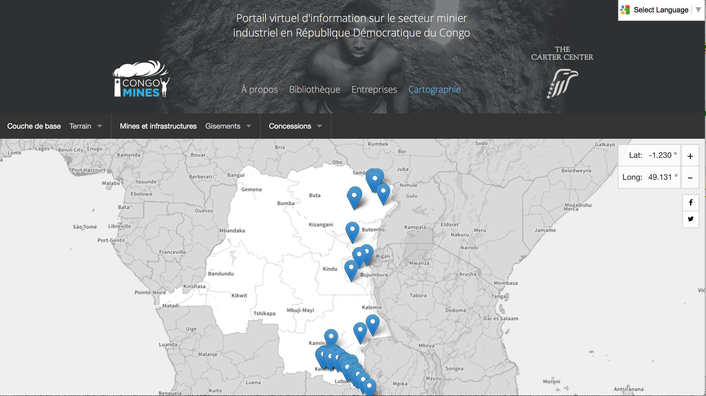Go to the À propos page

pos(259,89)
